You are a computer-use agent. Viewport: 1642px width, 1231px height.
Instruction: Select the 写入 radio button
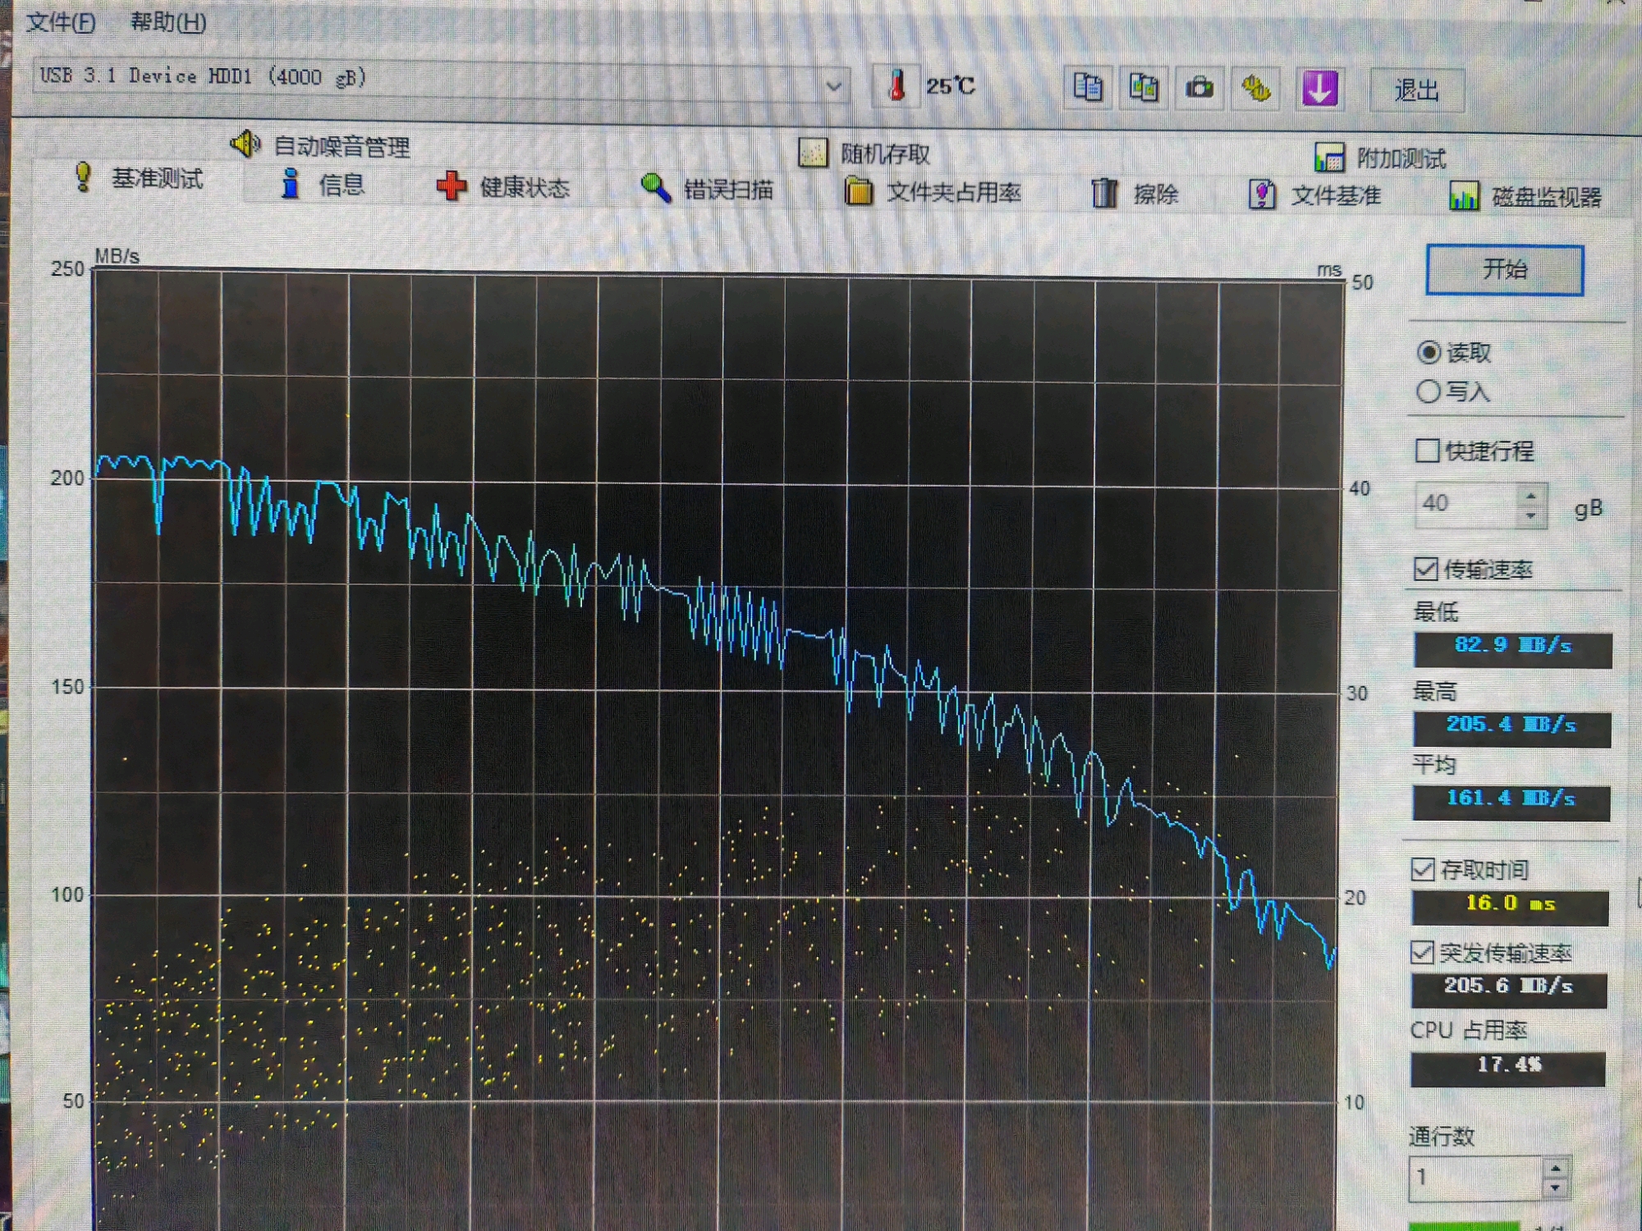coord(1428,391)
